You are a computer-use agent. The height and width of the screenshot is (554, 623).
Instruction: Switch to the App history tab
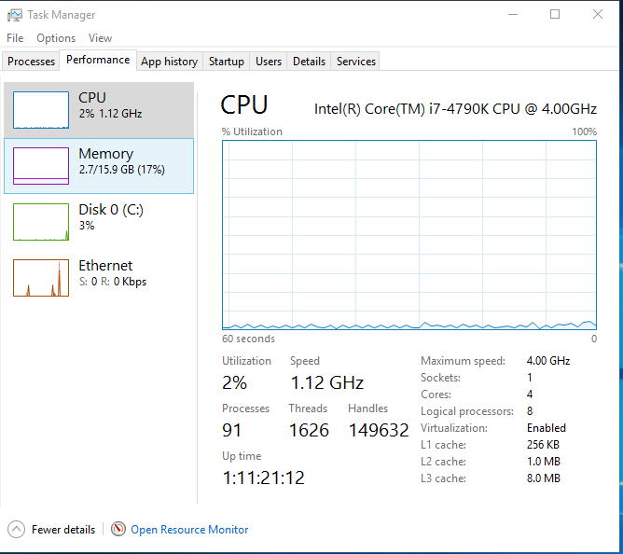point(169,62)
